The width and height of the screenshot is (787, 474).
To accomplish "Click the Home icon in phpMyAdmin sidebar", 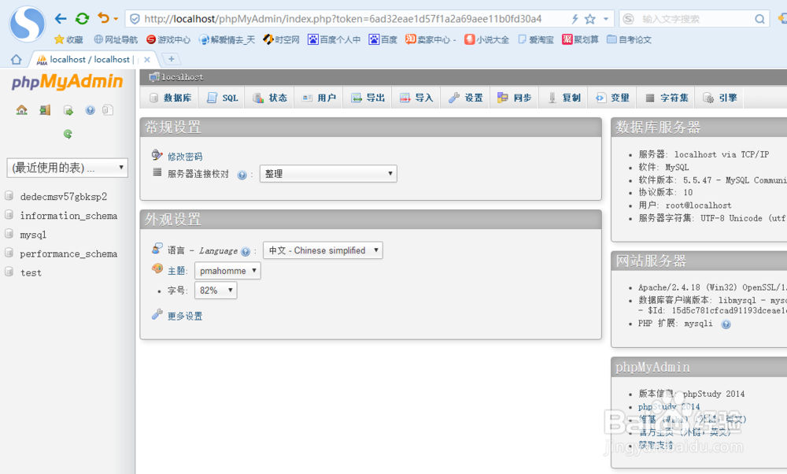I will tap(21, 110).
